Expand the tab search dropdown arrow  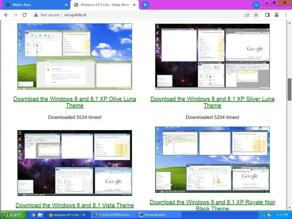(x=256, y=5)
